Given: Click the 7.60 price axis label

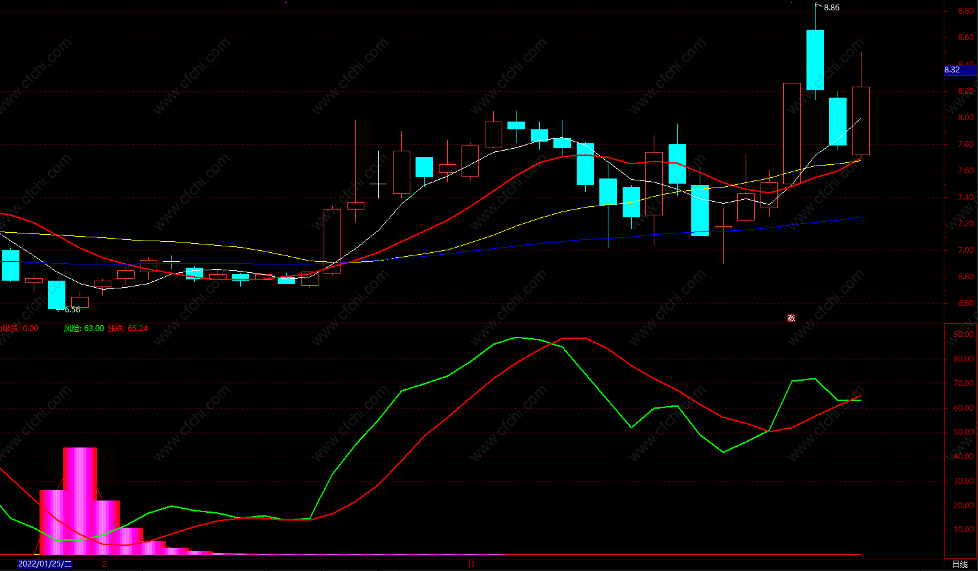Looking at the screenshot, I should pyautogui.click(x=966, y=171).
